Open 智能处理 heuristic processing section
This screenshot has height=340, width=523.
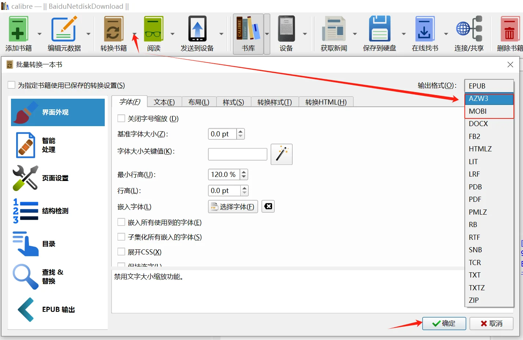point(58,145)
